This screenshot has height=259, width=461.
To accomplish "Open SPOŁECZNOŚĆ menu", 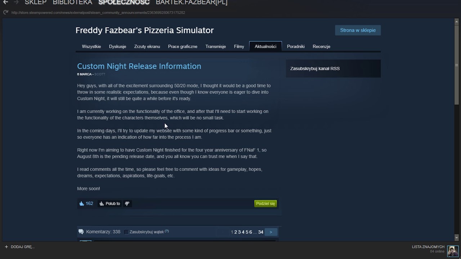I will 124,3.
